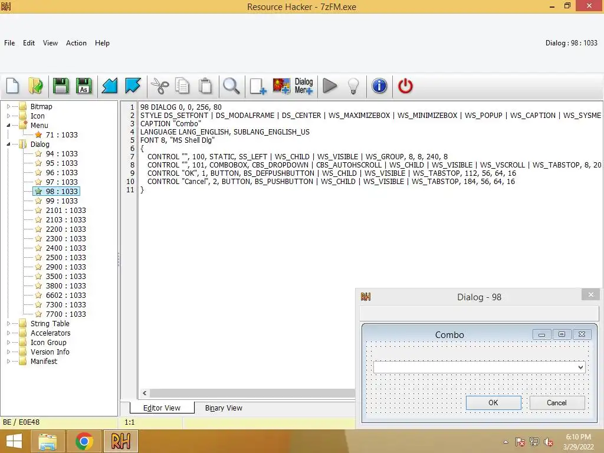The height and width of the screenshot is (453, 604).
Task: Select dialog resource 2900 : 1033
Action: click(66, 267)
